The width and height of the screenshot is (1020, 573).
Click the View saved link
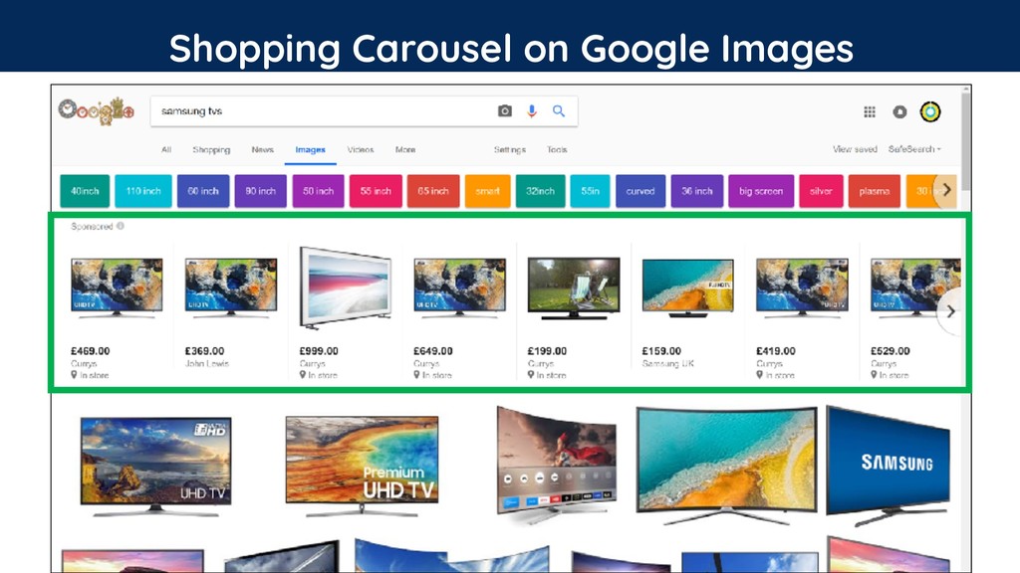tap(855, 149)
